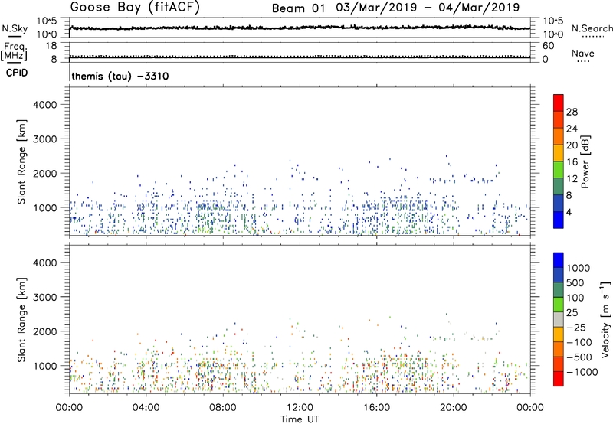The height and width of the screenshot is (424, 613).
Task: Click the 04:00 time axis tick
Action: (146, 408)
